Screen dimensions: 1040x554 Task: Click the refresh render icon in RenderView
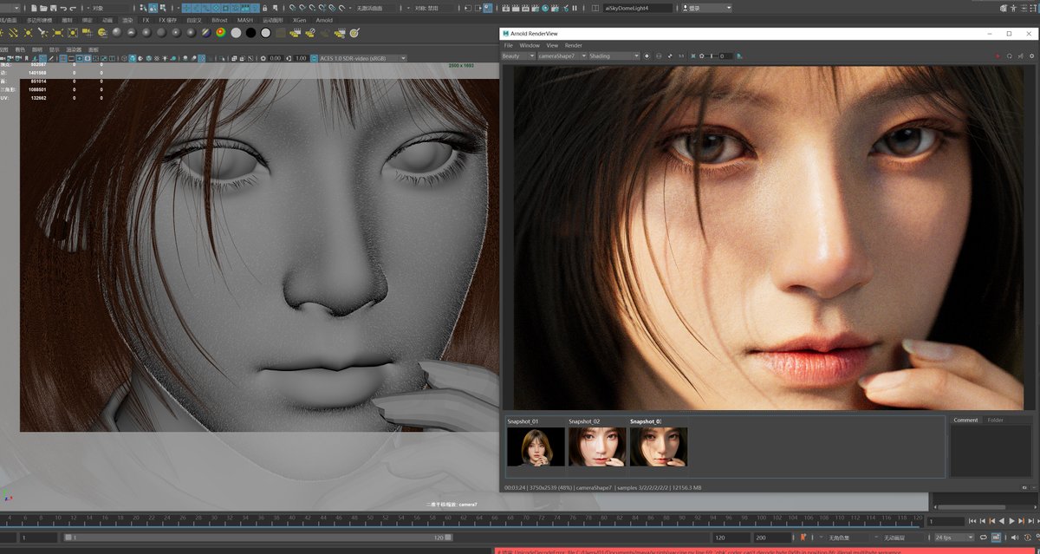1010,55
